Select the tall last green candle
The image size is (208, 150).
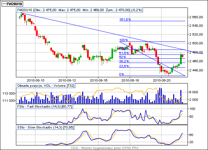pos(181,58)
